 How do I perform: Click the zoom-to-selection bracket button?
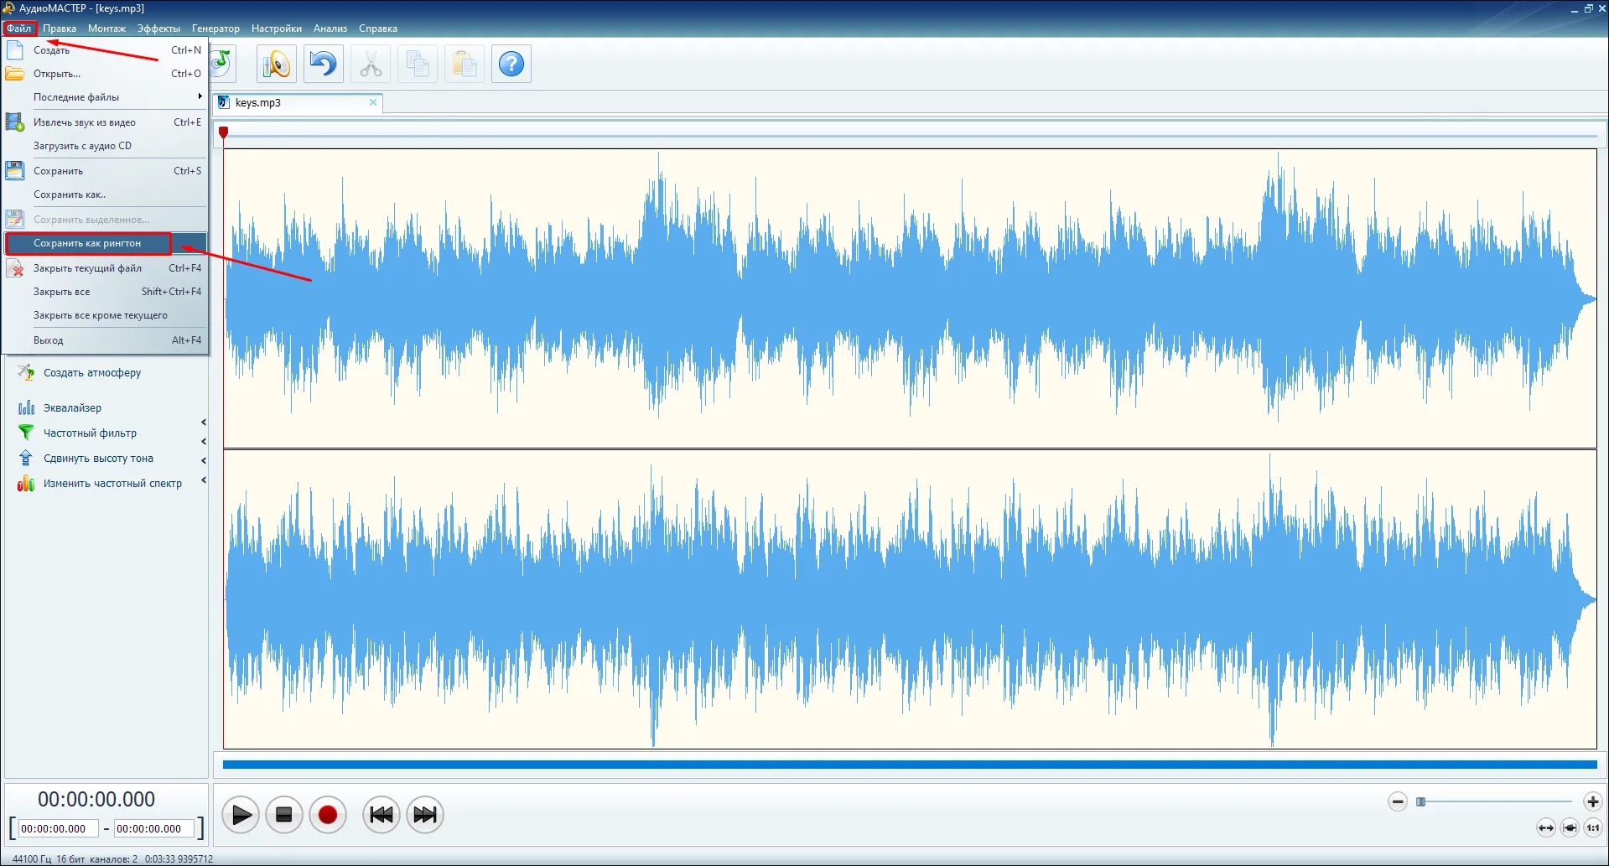(x=1570, y=828)
